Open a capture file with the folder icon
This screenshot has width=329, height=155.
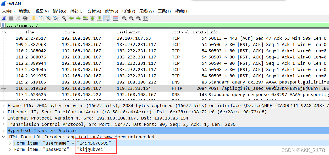coord(34,18)
